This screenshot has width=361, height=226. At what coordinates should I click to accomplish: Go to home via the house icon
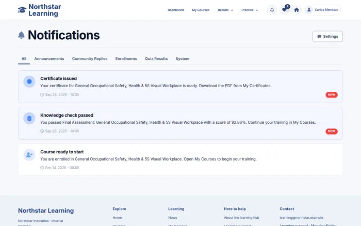click(x=297, y=10)
